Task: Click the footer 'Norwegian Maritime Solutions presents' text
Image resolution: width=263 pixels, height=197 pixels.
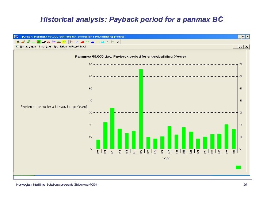Action: 56,185
